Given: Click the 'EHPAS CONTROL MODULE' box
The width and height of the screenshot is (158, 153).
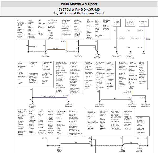Looking at the screenshot, I should pyautogui.click(x=117, y=23).
